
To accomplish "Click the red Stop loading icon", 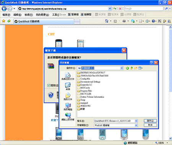I will (120, 8).
